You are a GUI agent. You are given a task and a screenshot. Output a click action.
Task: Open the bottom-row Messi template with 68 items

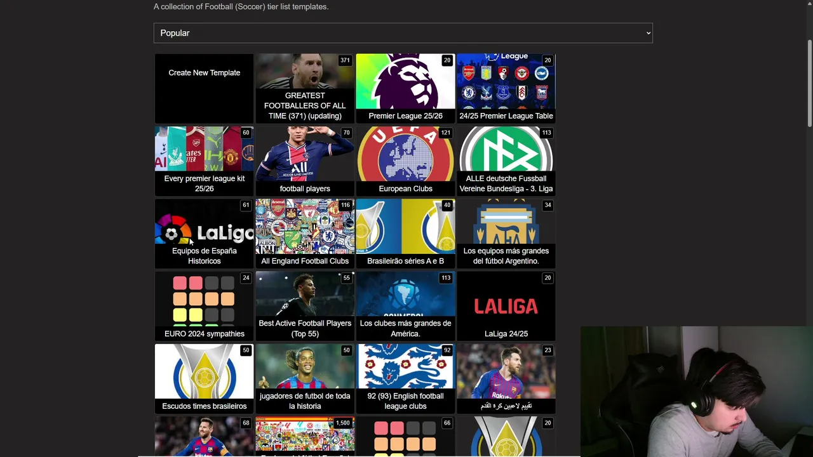pos(205,437)
